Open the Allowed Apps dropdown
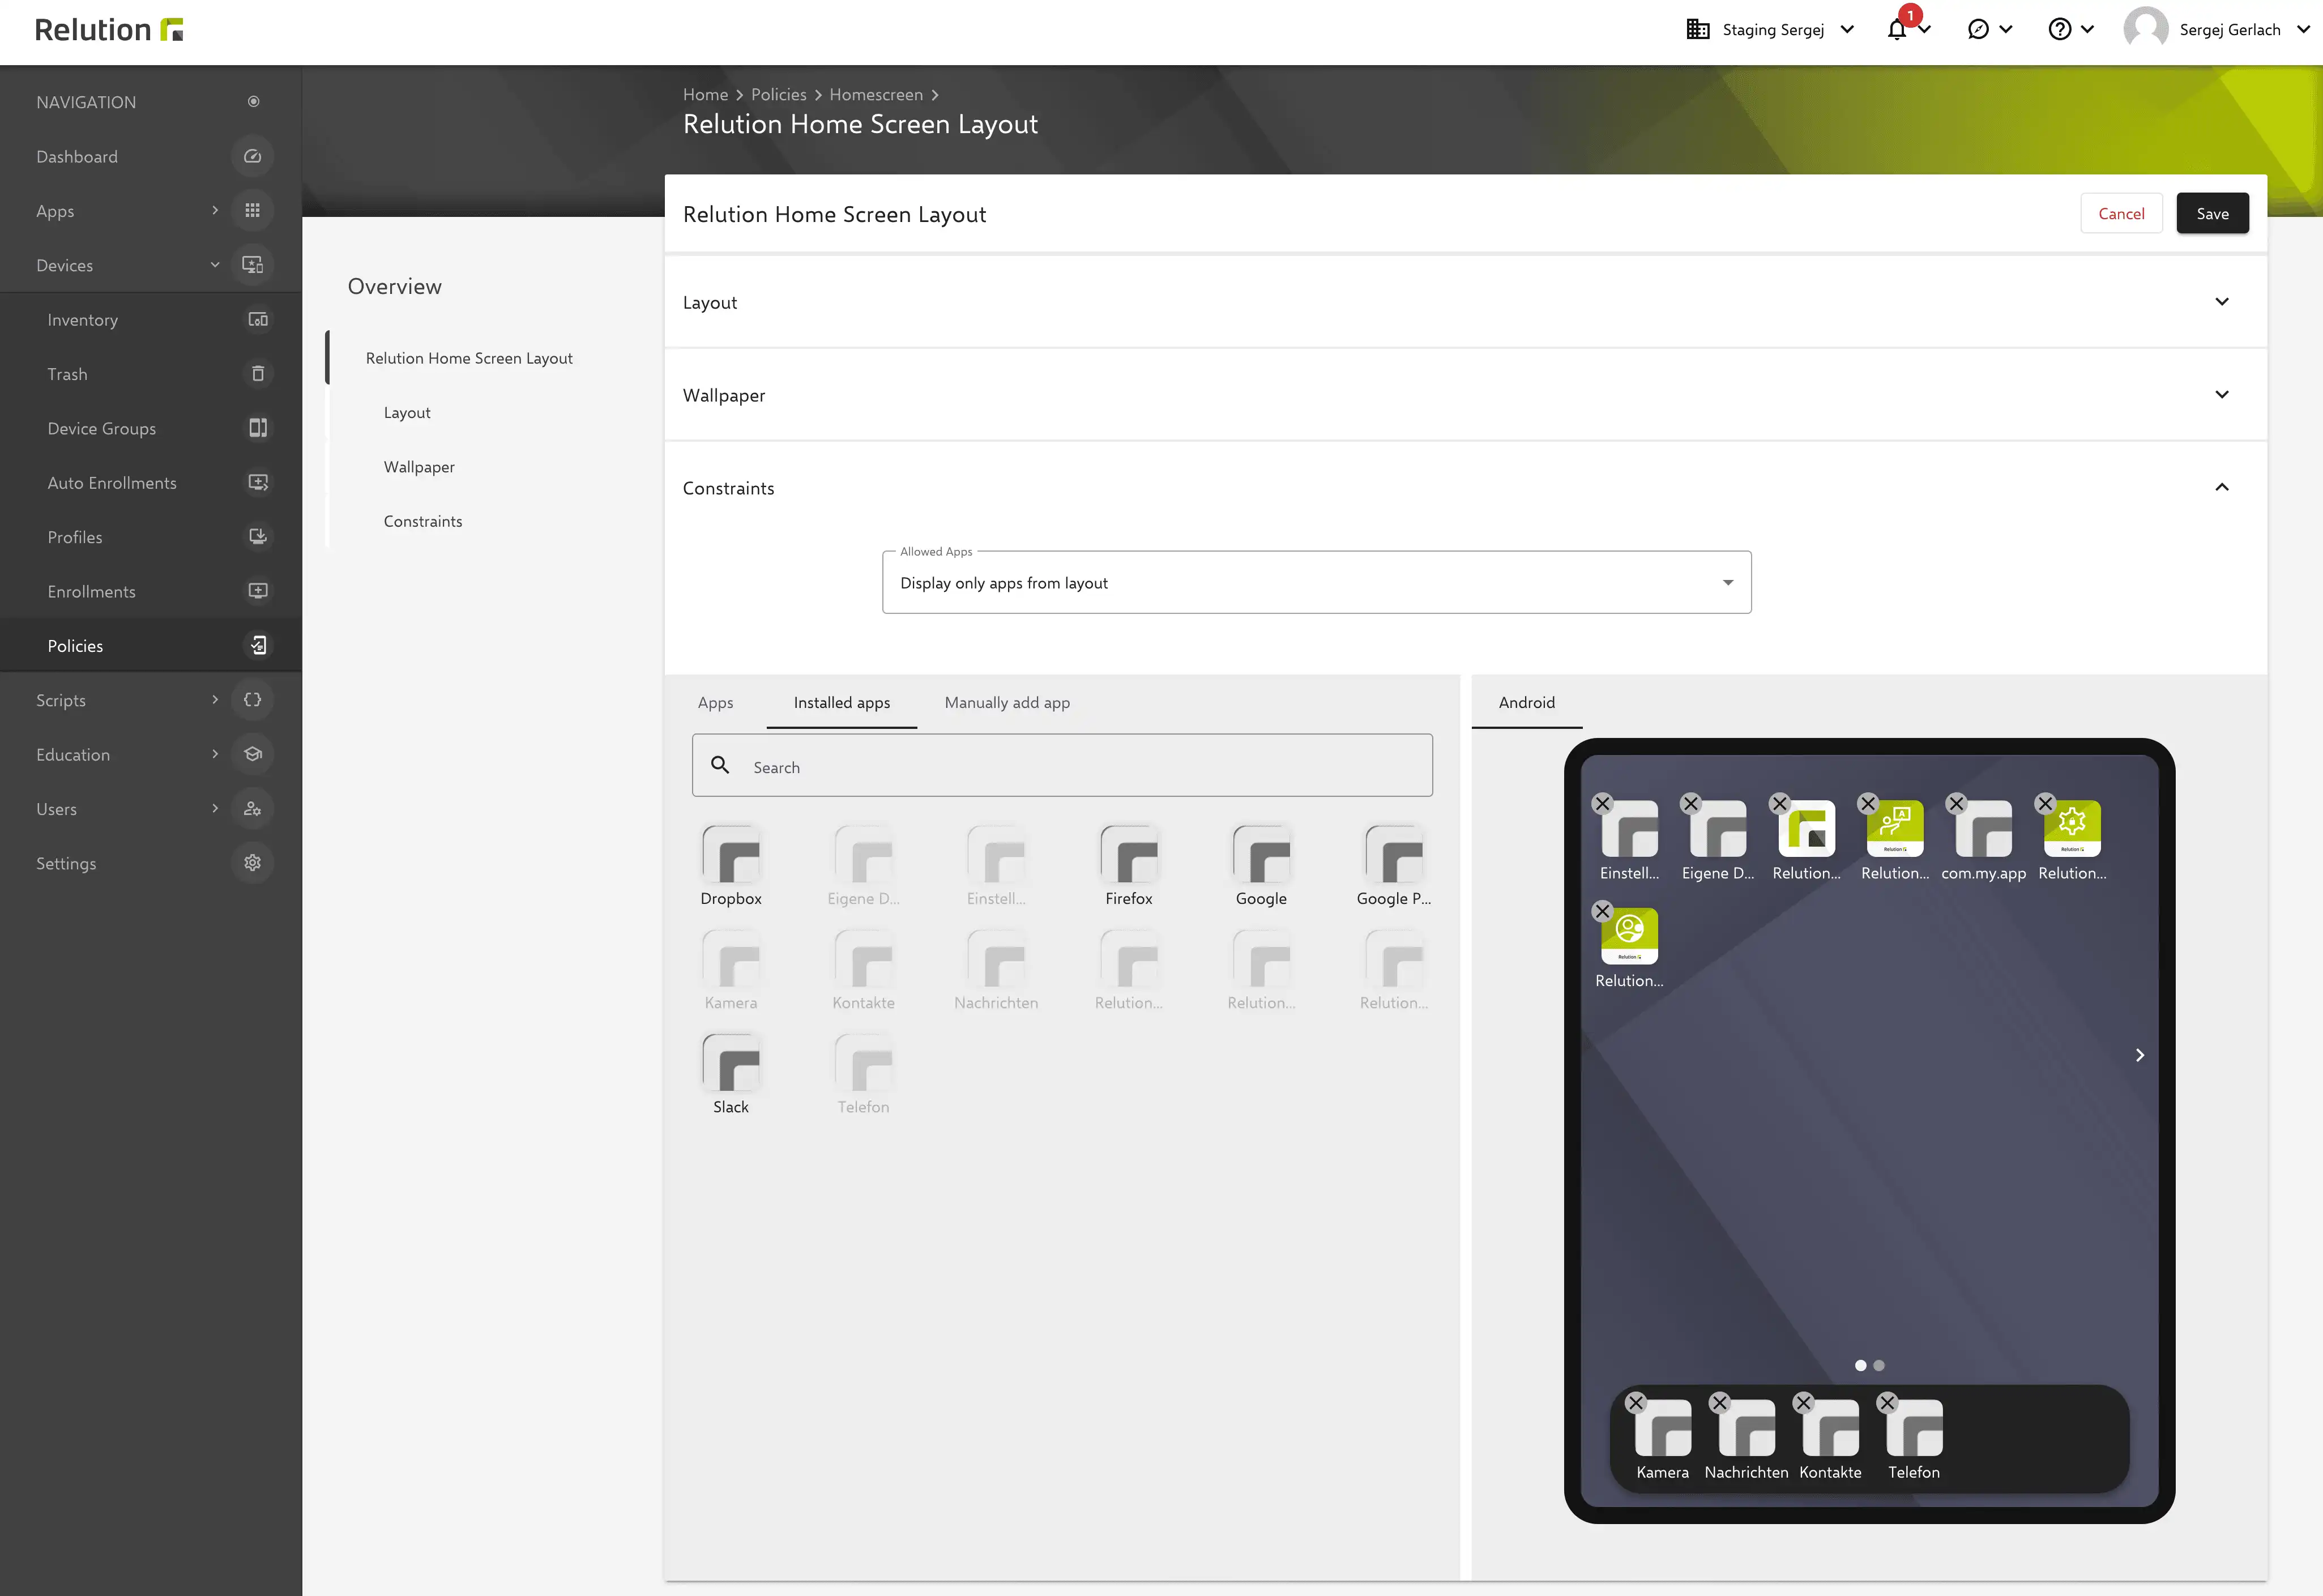Screen dimensions: 2323x1596 point(1316,583)
